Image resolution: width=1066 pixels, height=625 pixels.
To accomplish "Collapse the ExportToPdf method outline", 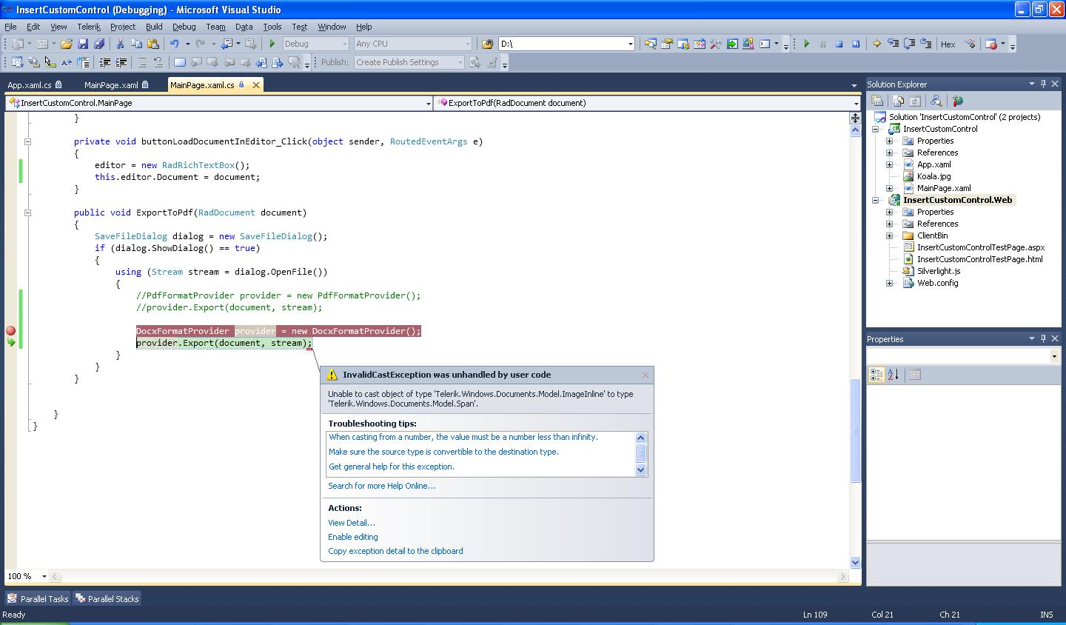I will (x=27, y=213).
